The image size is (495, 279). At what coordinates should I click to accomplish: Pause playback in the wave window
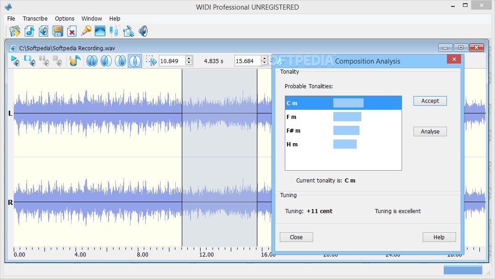44,60
